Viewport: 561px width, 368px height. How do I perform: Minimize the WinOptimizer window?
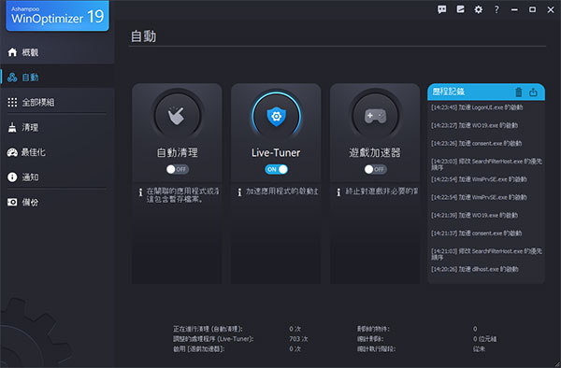[x=514, y=9]
